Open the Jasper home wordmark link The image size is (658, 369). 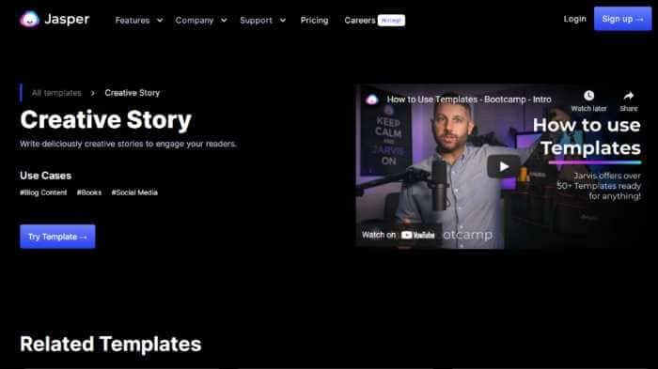[x=67, y=20]
